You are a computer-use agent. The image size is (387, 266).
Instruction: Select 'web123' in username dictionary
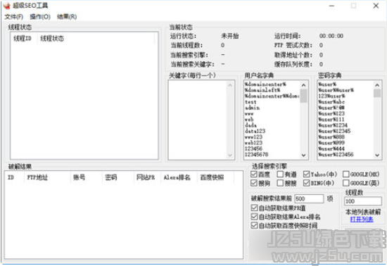[x=253, y=143]
